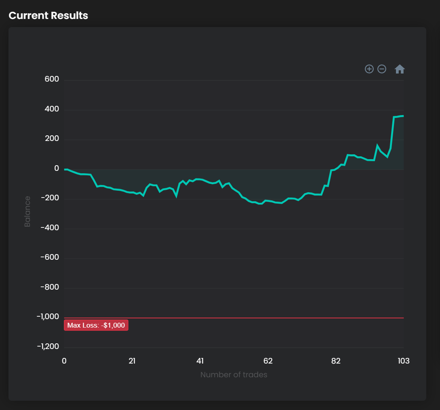Click the final data point at trade 103
Screen dimensions: 440x410
coord(403,116)
